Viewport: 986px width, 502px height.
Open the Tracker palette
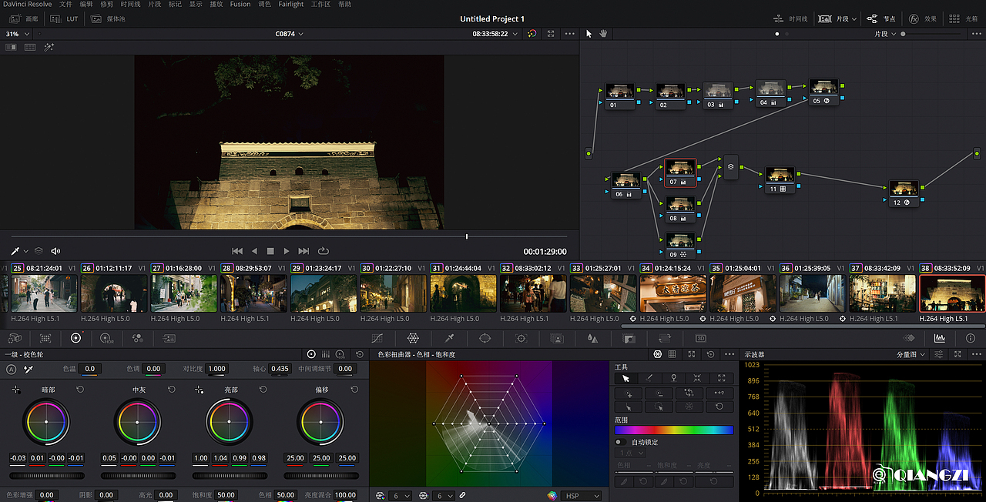coord(521,338)
